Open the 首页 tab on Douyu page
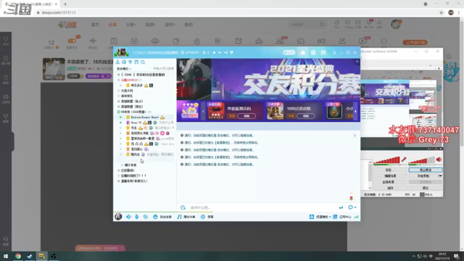 click(x=95, y=24)
